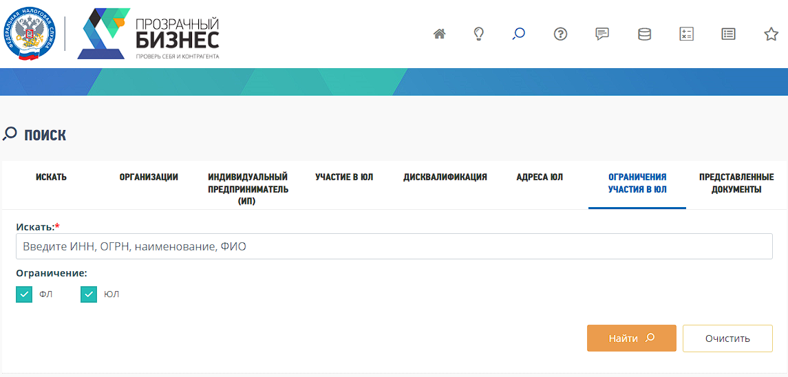
Task: Open the question mark help icon
Action: pos(560,34)
